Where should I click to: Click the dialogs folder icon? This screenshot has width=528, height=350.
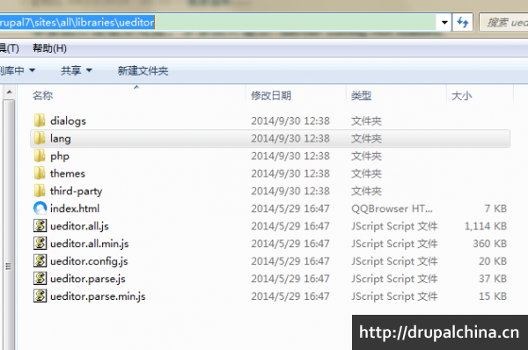coord(40,120)
